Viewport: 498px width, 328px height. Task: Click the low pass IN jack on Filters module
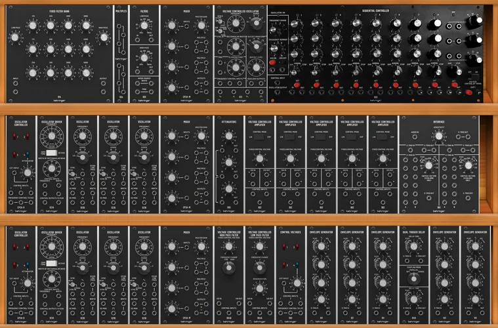(137, 40)
